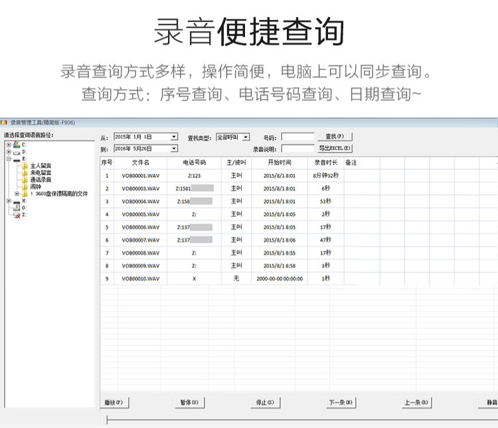Select the D: drive icon

[x=16, y=151]
